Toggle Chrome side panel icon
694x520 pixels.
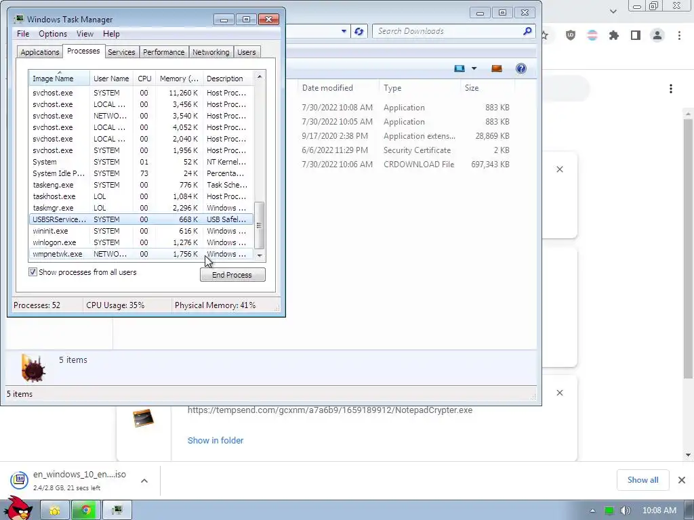[636, 35]
